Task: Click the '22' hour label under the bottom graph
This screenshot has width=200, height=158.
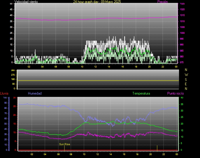Action: click(164, 154)
